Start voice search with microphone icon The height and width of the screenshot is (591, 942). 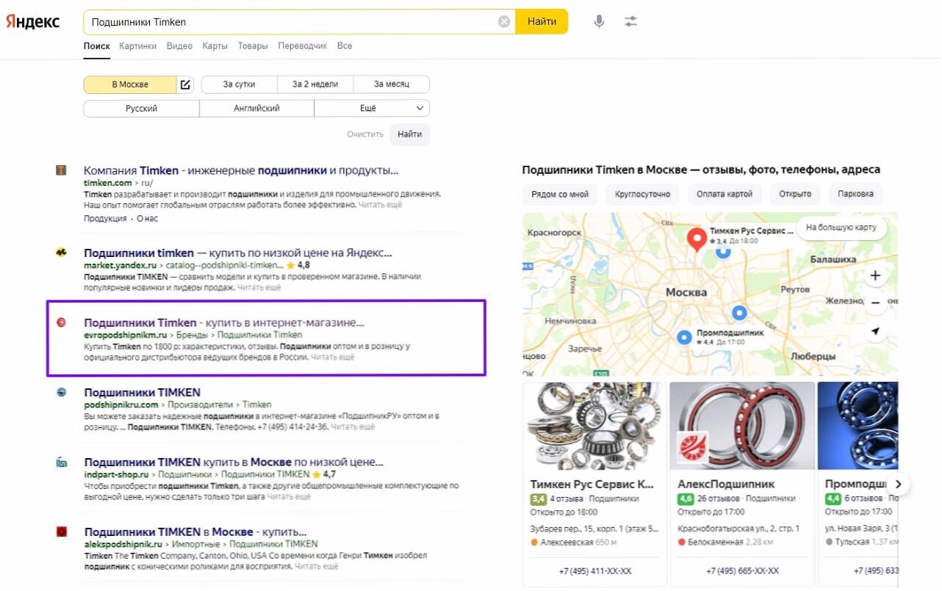click(x=600, y=21)
